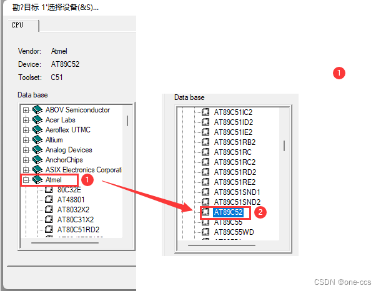Switch to the CPU tab
This screenshot has height=291, width=381.
(x=22, y=25)
